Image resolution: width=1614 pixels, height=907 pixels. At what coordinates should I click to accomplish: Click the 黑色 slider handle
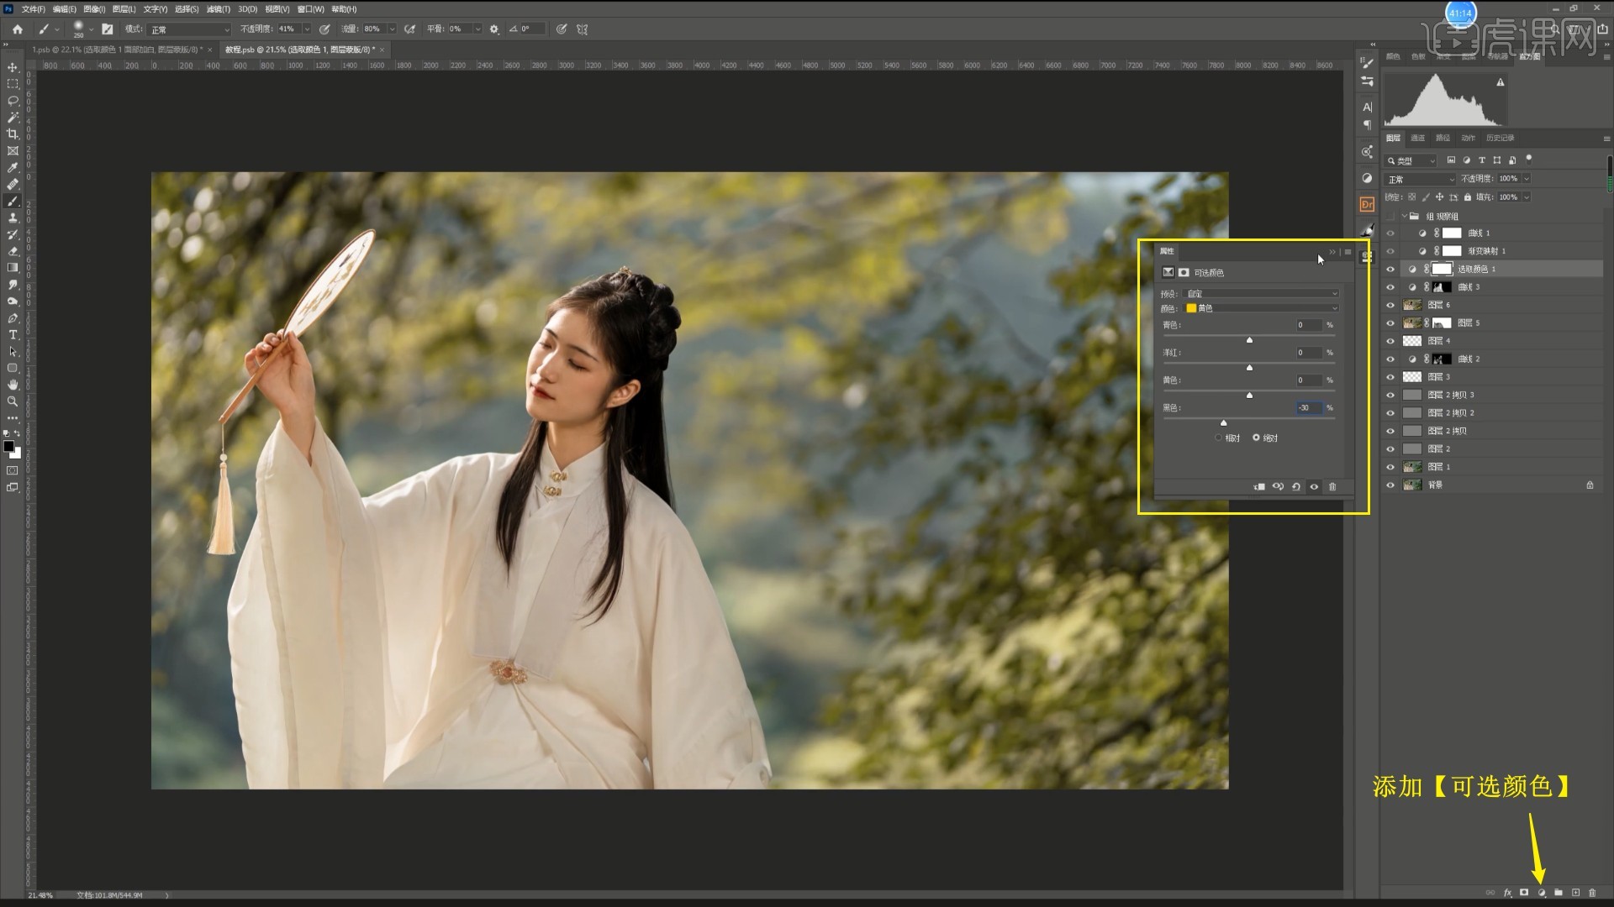click(1223, 422)
